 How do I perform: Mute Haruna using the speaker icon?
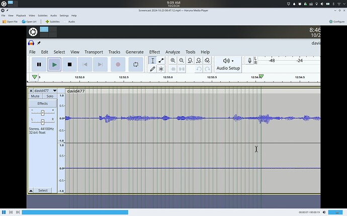324,212
